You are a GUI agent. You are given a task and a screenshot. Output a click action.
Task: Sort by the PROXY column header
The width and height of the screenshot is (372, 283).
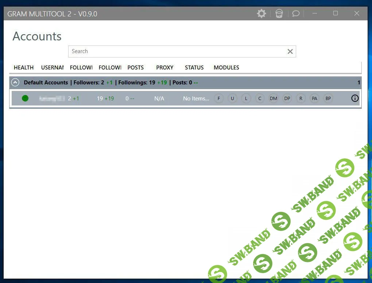coord(165,68)
